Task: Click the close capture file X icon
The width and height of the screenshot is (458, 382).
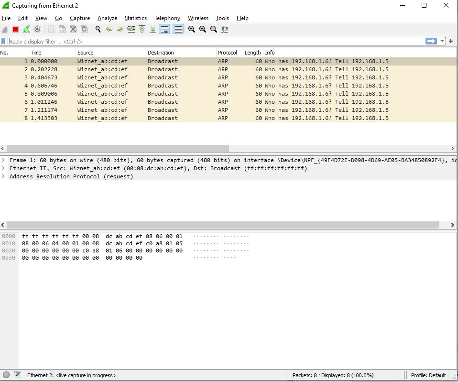Action: 73,29
